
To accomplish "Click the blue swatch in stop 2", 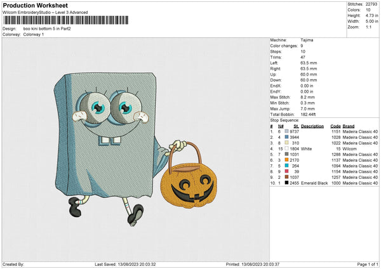I will click(x=286, y=137).
